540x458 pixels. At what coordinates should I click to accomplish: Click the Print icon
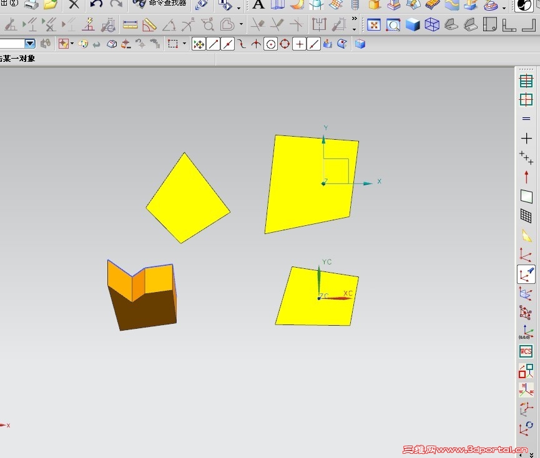click(x=32, y=4)
